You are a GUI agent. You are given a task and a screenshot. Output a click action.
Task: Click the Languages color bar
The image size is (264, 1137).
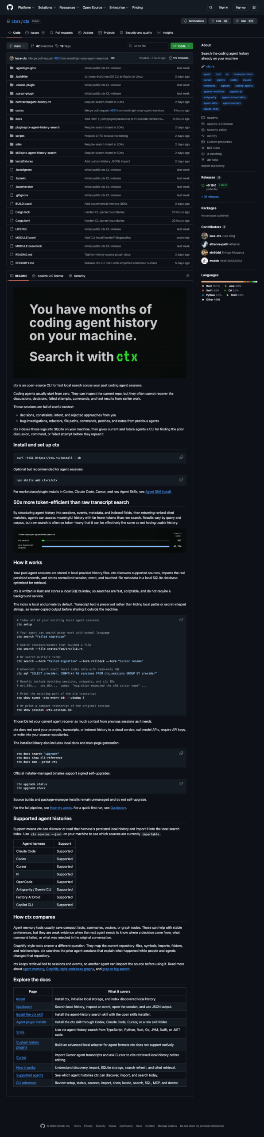tap(229, 282)
